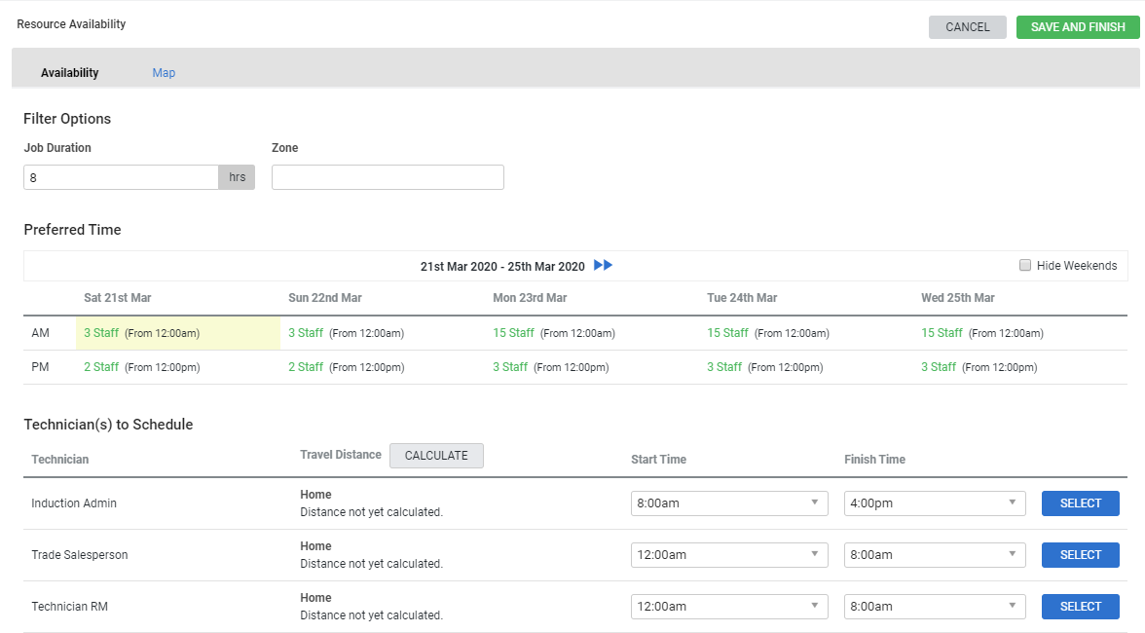Switch to the Map tab

[x=164, y=72]
